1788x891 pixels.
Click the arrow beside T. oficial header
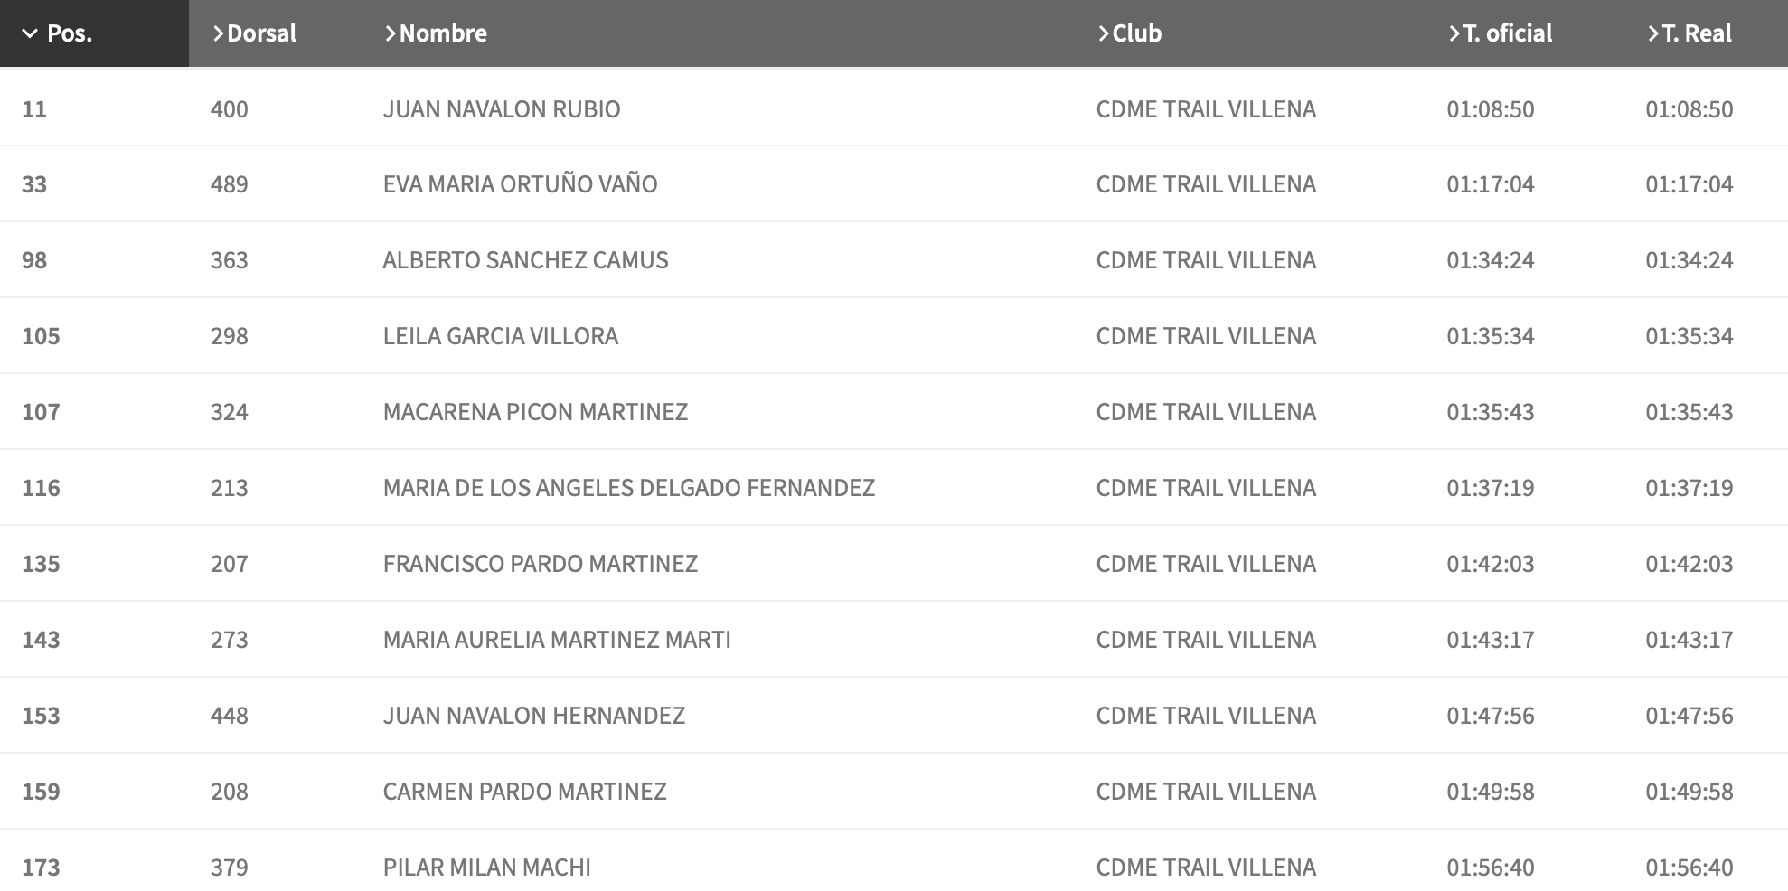click(x=1454, y=34)
